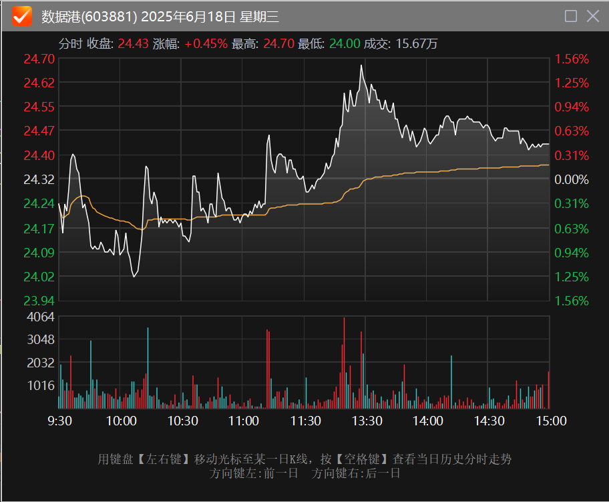The width and height of the screenshot is (609, 502).
Task: Click the window title 数据港(603881)
Action: pos(89,17)
